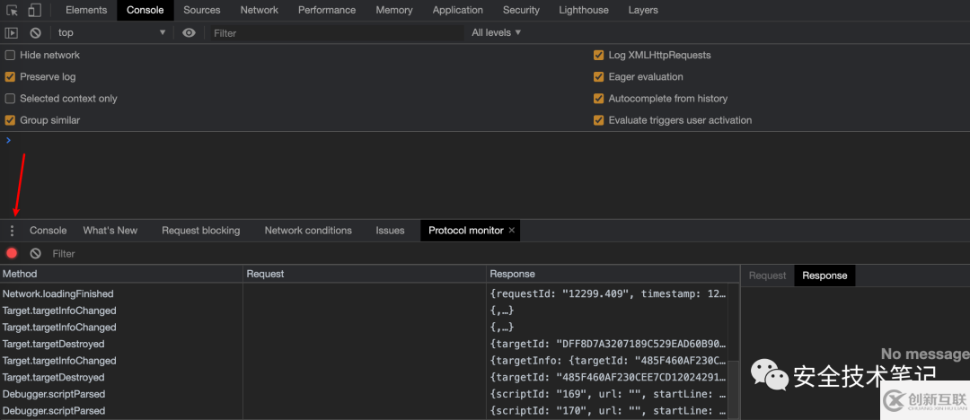Uncheck the Preserve log option

pyautogui.click(x=10, y=76)
